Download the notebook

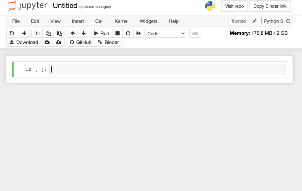(x=24, y=42)
